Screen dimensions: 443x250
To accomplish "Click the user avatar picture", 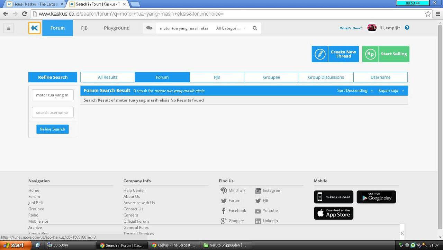I will pos(372,28).
